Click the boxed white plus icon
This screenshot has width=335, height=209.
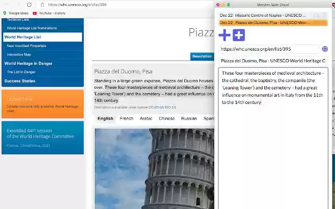coord(239,35)
